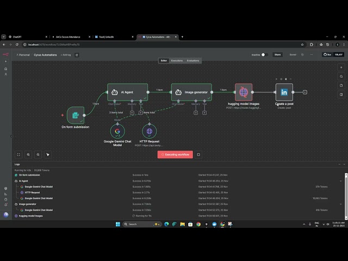Click the delete icon above Create a post
This screenshot has height=261, width=348.
286,79
